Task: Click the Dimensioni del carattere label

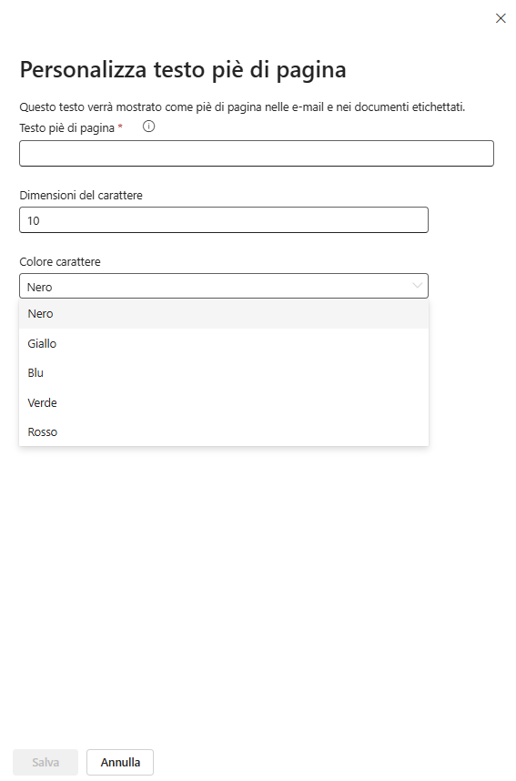Action: 81,195
